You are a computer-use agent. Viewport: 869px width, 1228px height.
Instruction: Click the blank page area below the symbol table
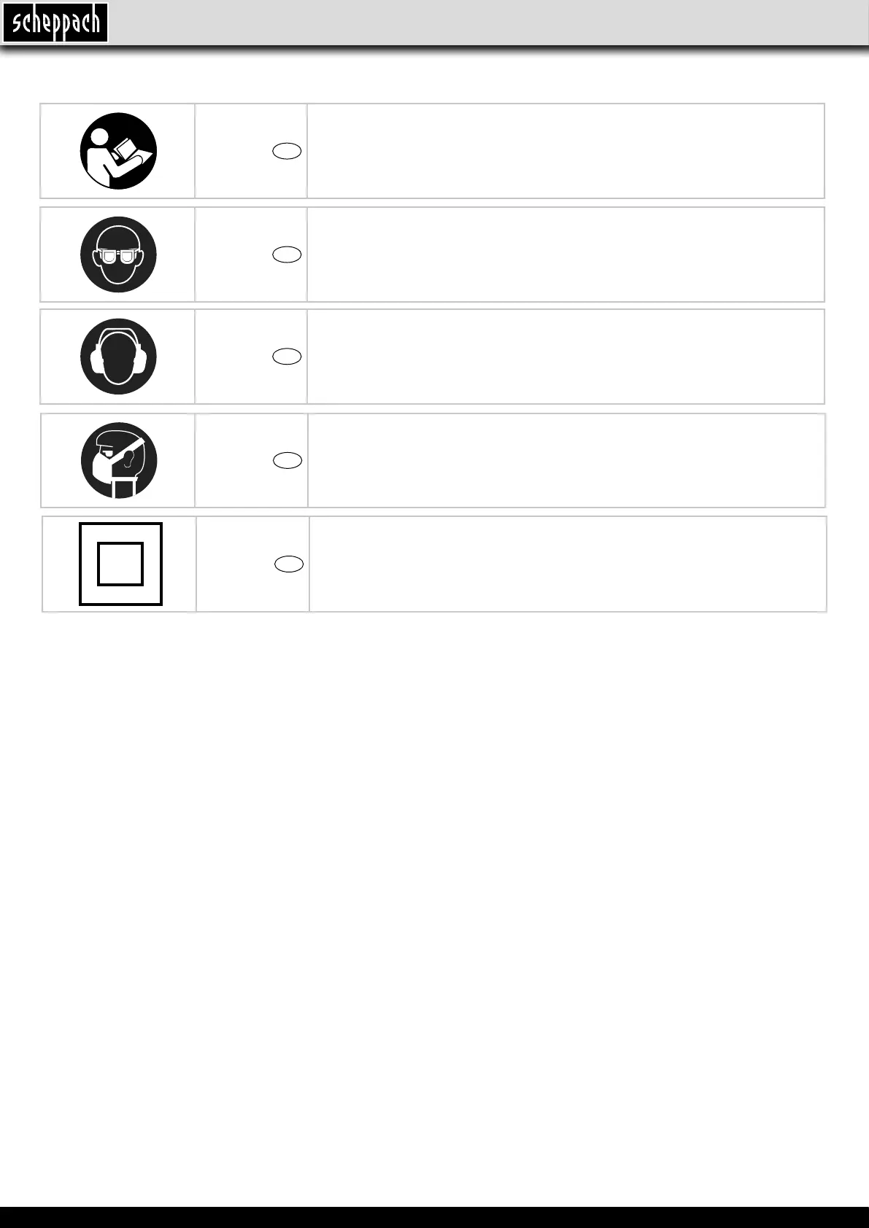434,875
